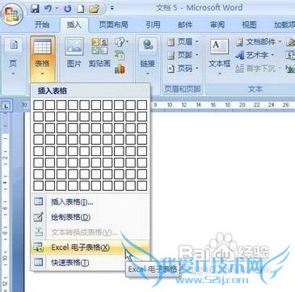Choose Excel 电子表格(X) menu item

click(91, 248)
